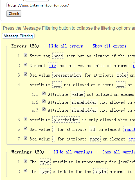This screenshot has width=135, height=180.
Task: Click the URL address input field
Action: tap(71, 5)
